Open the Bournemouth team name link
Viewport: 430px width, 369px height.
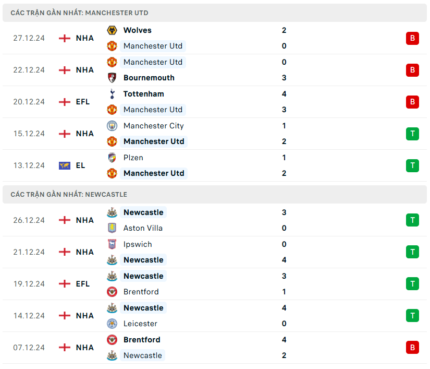click(x=149, y=78)
